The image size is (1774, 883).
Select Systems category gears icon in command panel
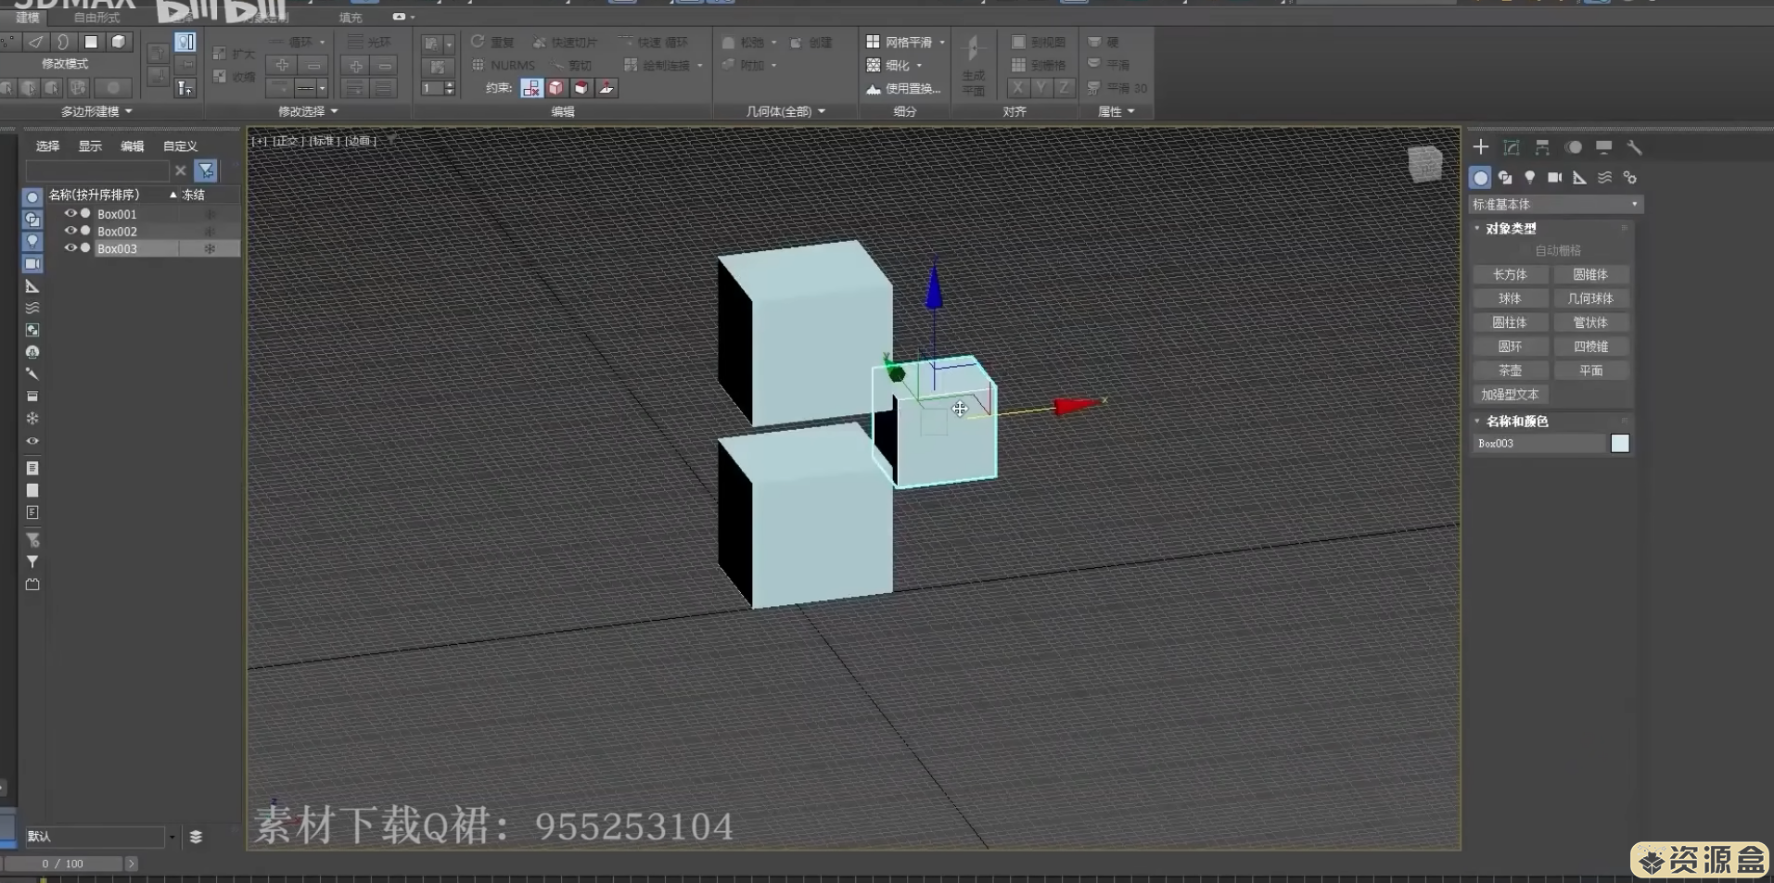coord(1629,177)
